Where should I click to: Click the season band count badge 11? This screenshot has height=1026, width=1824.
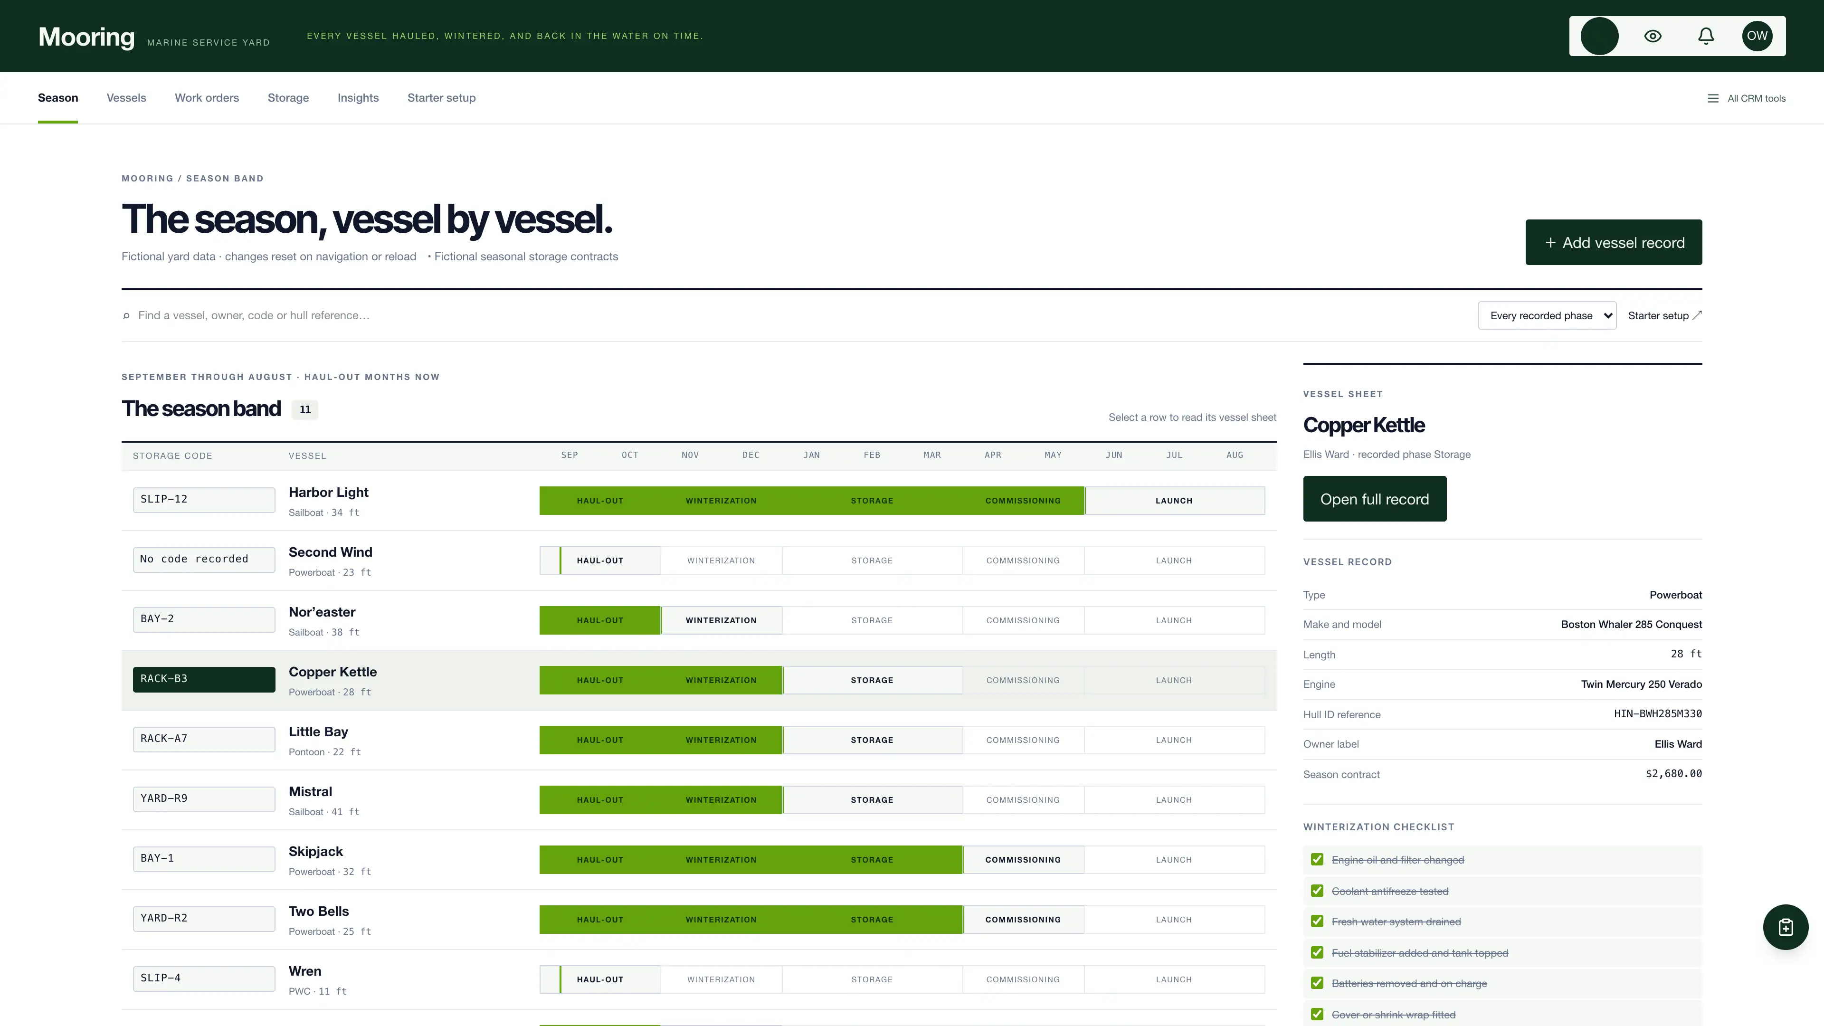(x=305, y=410)
